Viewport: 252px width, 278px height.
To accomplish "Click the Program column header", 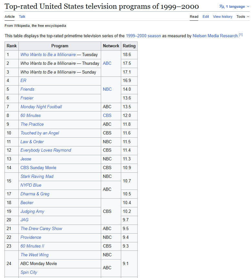I will (60, 46).
